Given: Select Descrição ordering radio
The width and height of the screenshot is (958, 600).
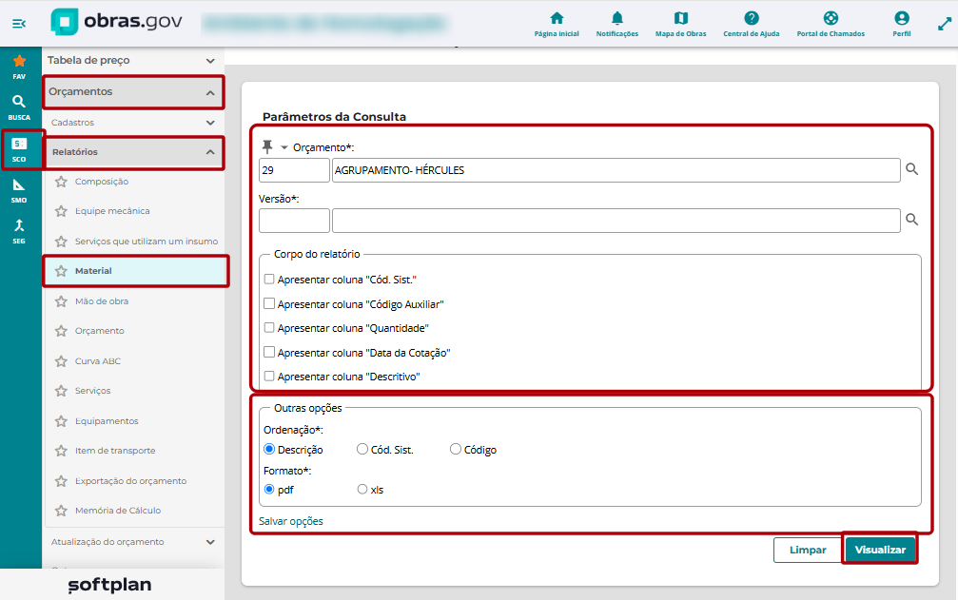Looking at the screenshot, I should pos(269,449).
